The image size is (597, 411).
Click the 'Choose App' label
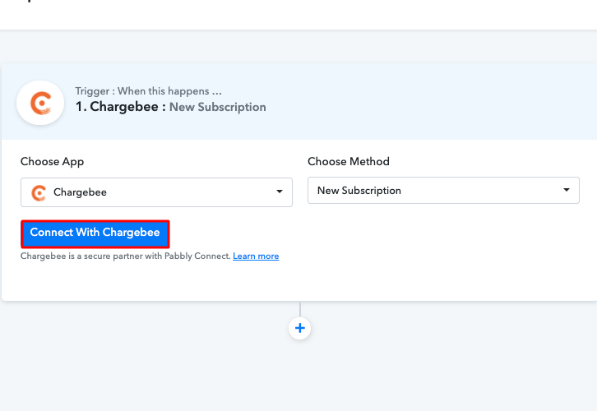52,162
